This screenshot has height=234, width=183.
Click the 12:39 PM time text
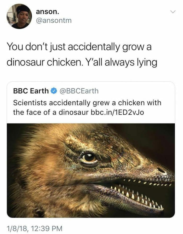point(47,228)
